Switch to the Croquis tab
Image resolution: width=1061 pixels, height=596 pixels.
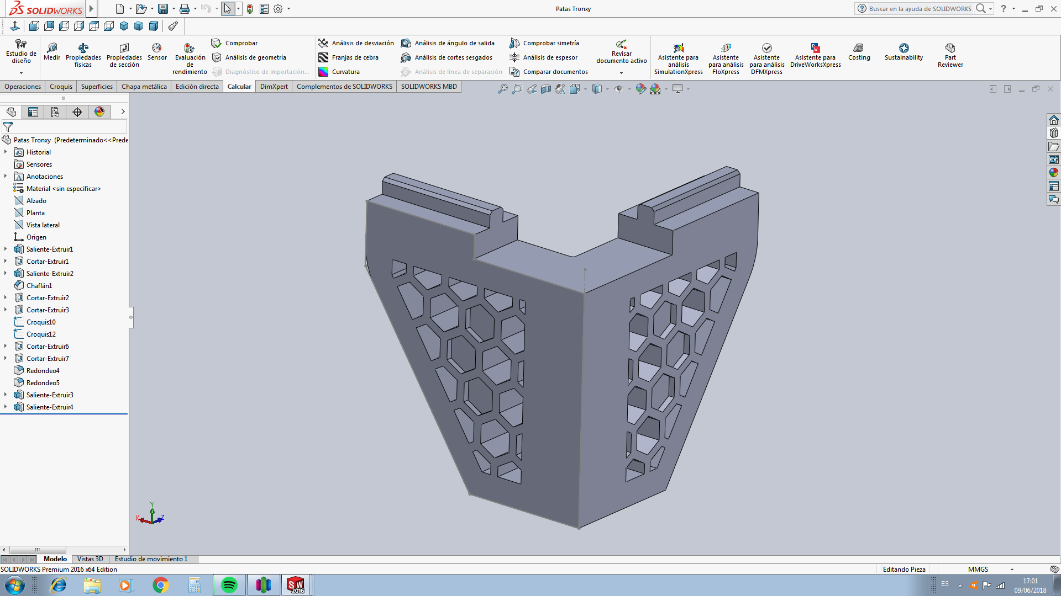(61, 87)
